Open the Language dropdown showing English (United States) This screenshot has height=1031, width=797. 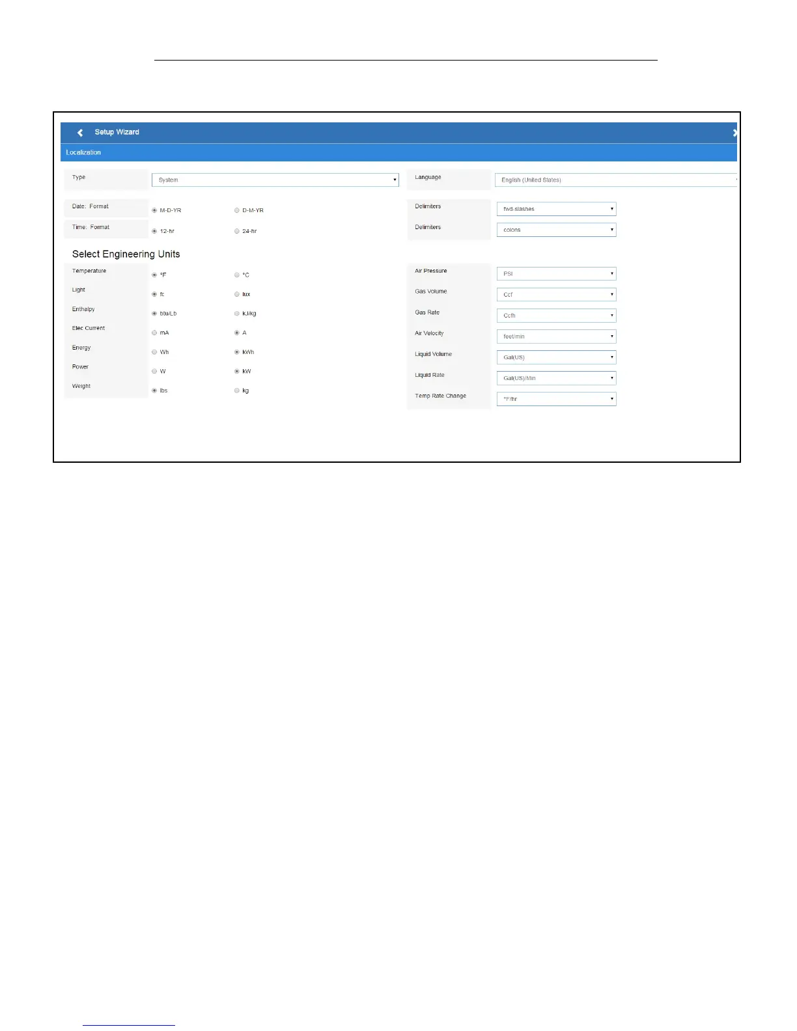616,180
